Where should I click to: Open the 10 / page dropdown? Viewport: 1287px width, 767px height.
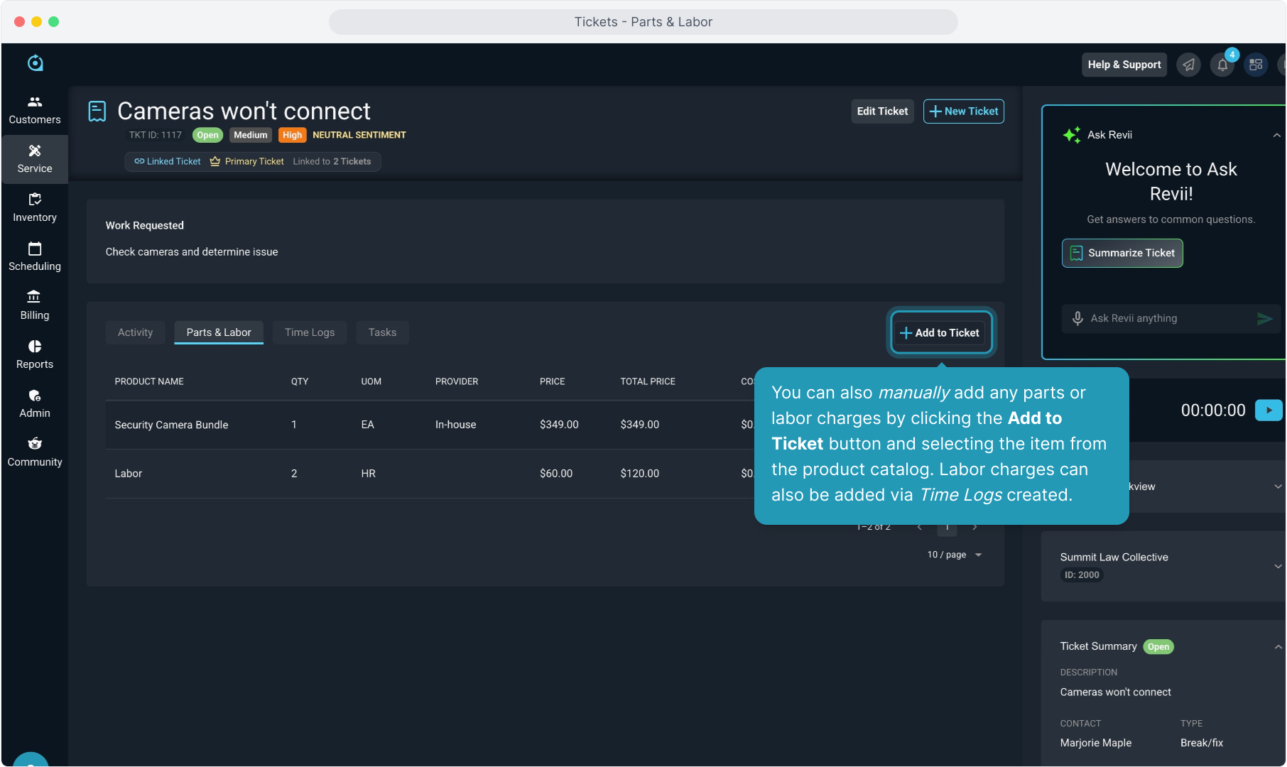pyautogui.click(x=954, y=555)
